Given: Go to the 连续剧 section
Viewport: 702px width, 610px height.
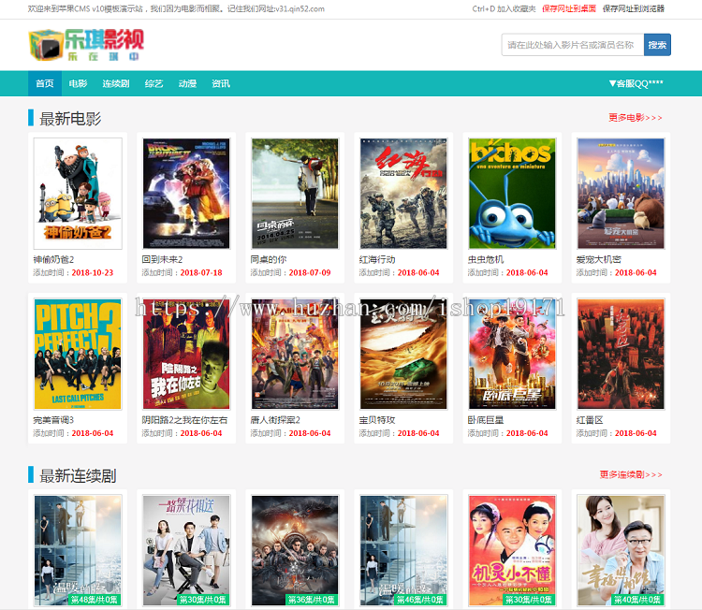Looking at the screenshot, I should click(115, 83).
